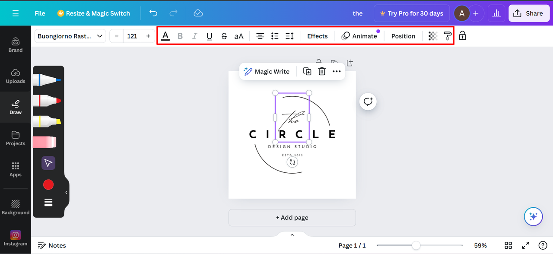Viewport: 553px width, 254px height.
Task: Open the Buongiorno font dropdown
Action: (70, 36)
